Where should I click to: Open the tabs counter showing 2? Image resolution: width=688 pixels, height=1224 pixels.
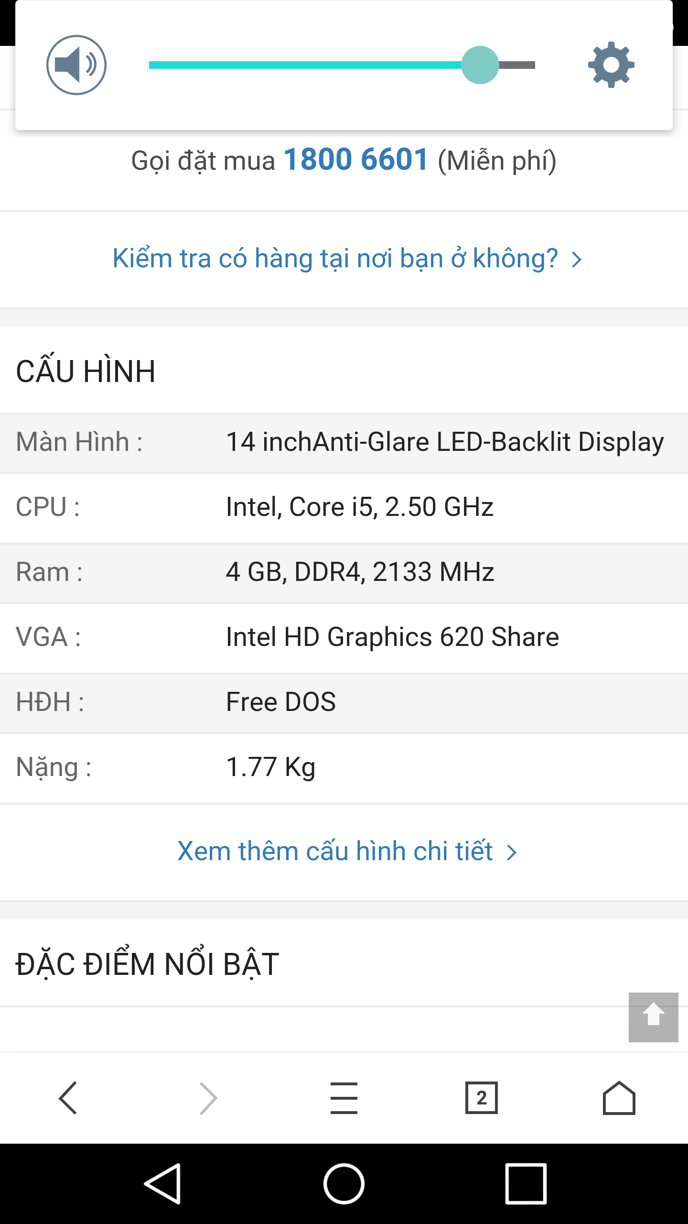482,1098
